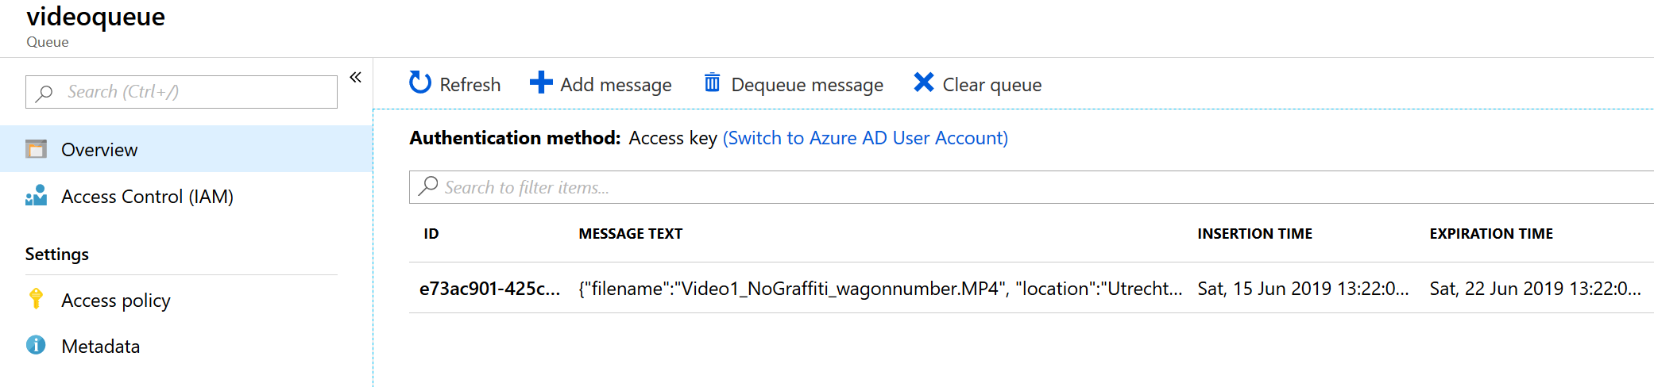The image size is (1654, 387).
Task: Click the X icon for Clear queue
Action: pyautogui.click(x=923, y=82)
